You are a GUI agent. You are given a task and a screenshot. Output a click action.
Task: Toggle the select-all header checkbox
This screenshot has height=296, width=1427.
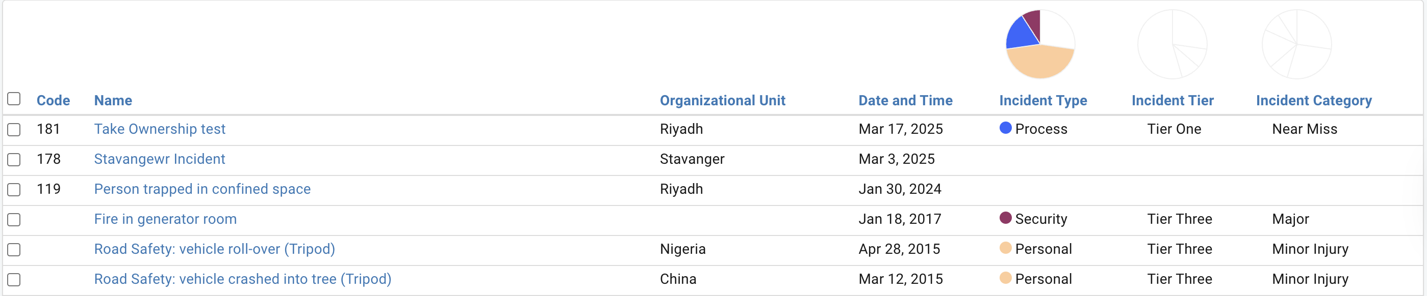click(14, 99)
